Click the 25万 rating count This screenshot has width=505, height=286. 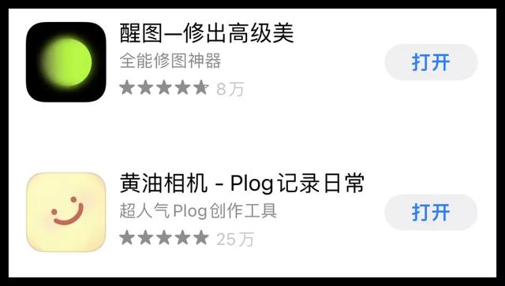pos(235,240)
